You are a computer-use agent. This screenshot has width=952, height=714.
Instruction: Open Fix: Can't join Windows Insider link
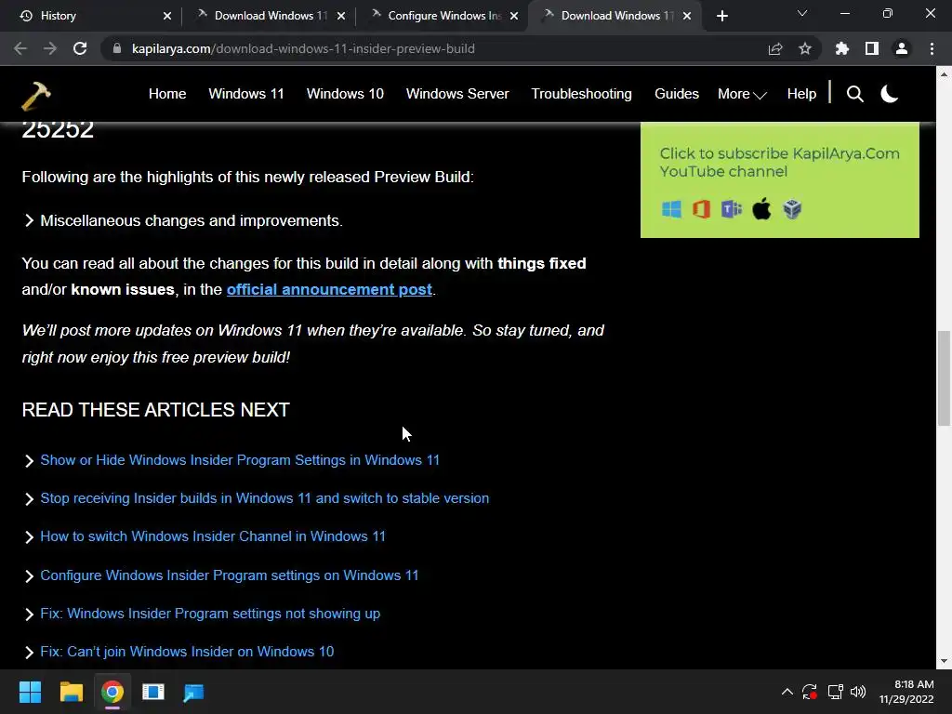[187, 652]
